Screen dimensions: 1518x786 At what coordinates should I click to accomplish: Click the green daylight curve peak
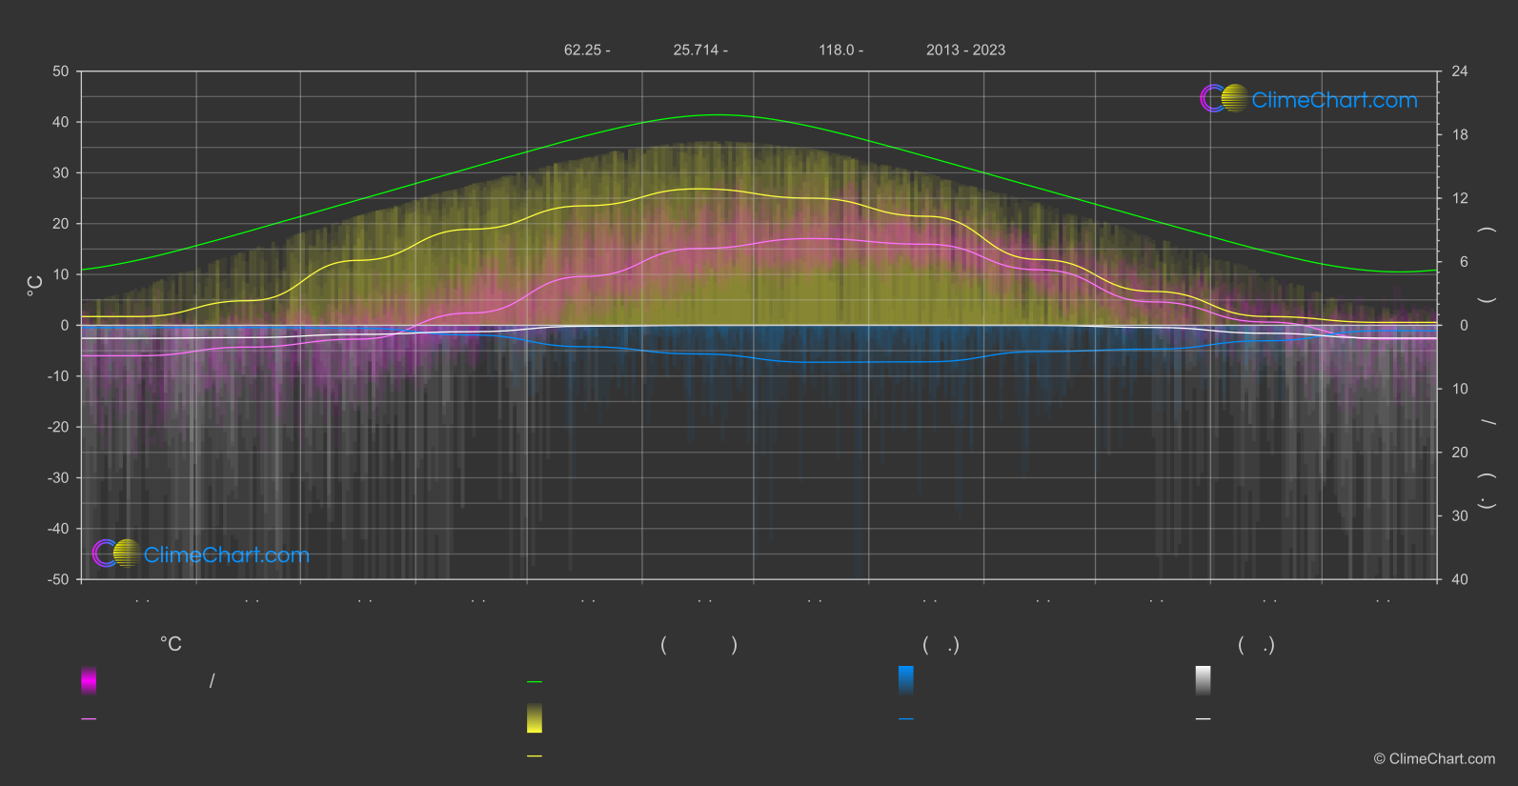tap(717, 115)
